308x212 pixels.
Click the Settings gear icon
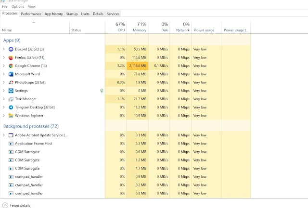pos(11,91)
